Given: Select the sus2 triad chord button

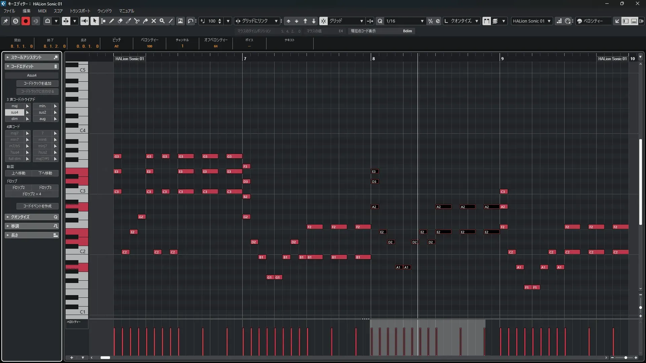Looking at the screenshot, I should [42, 112].
